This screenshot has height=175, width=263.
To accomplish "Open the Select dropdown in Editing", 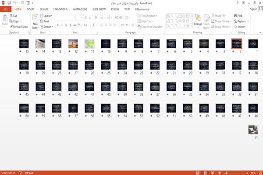I will [240, 27].
